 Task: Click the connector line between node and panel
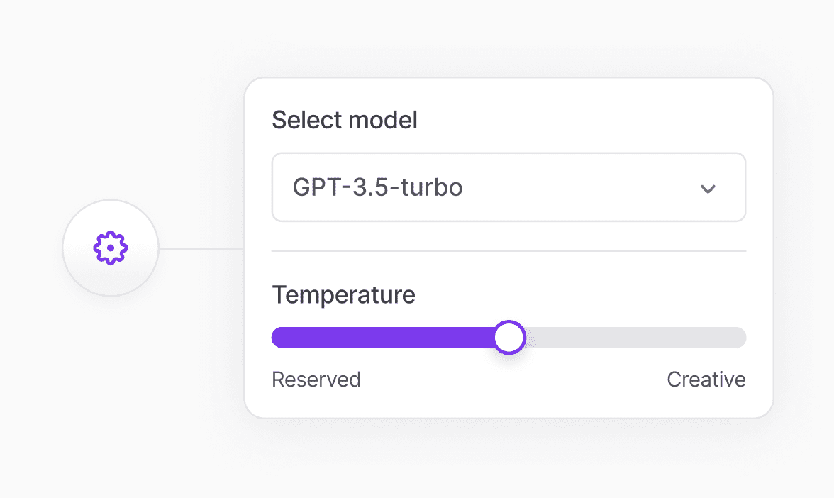coord(202,248)
